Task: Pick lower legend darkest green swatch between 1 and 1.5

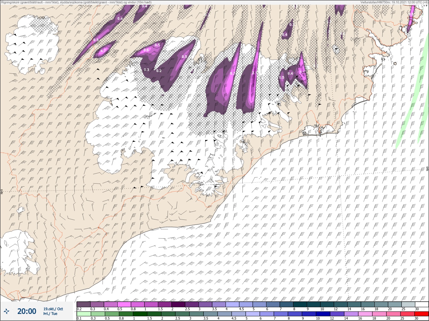Action: [x=139, y=314]
